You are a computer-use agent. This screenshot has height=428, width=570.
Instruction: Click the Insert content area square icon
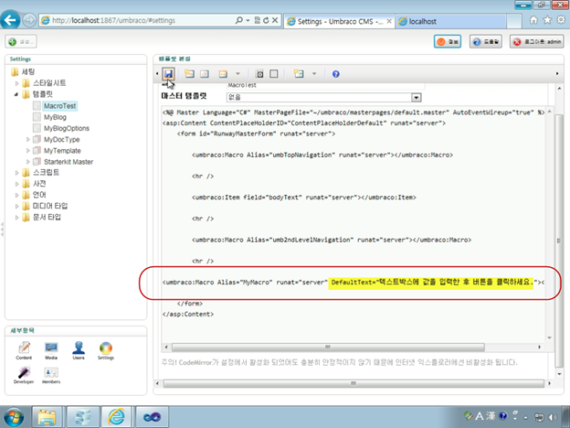pos(274,74)
